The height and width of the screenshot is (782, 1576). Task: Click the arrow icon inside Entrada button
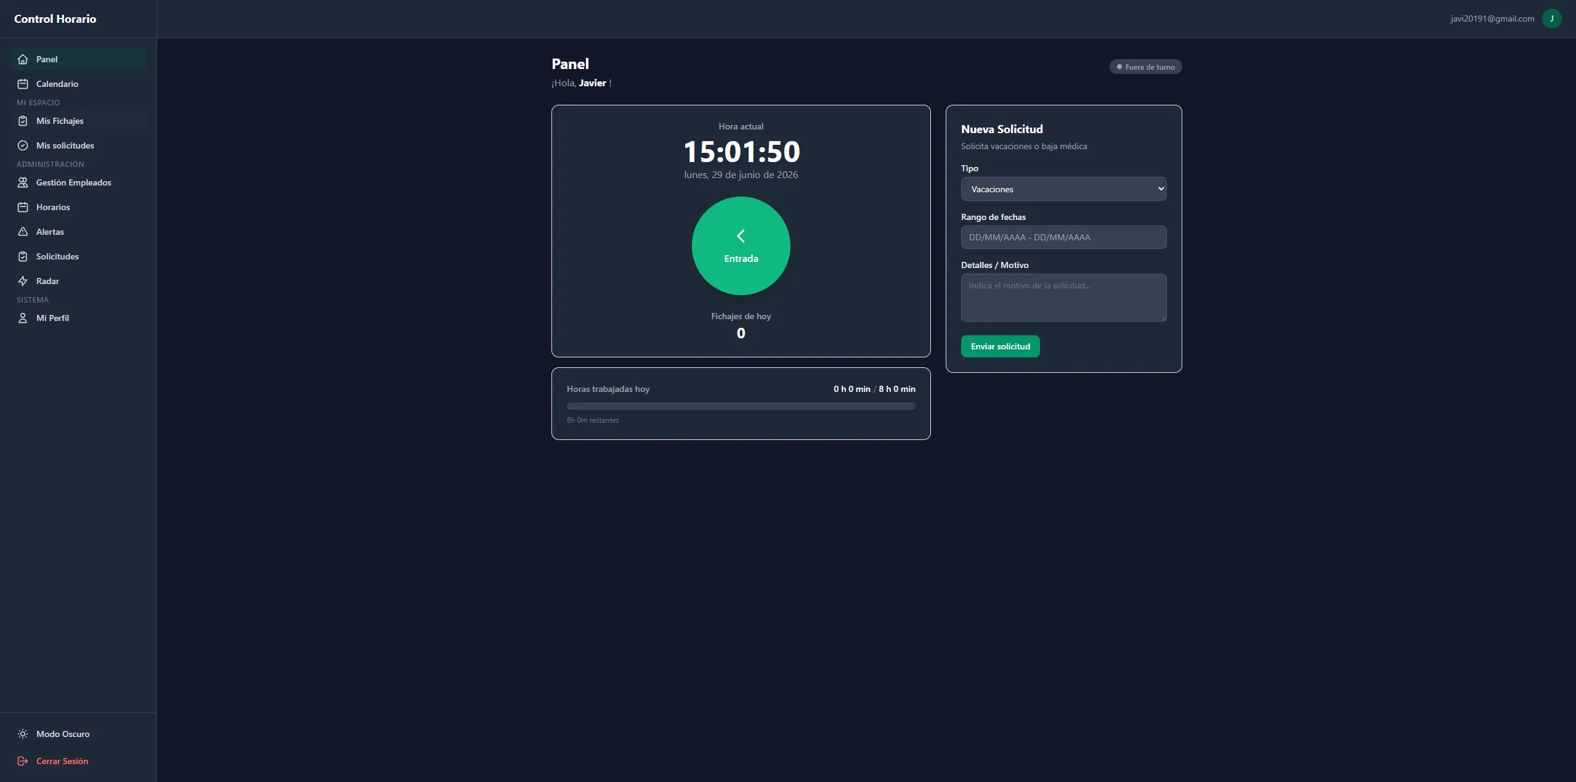click(x=741, y=236)
